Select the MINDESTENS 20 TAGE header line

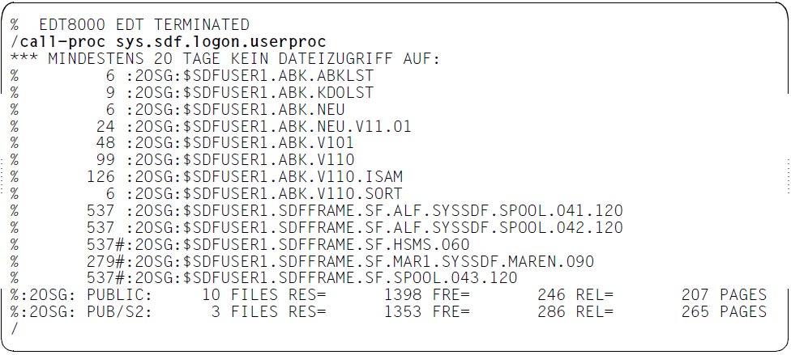coord(225,59)
